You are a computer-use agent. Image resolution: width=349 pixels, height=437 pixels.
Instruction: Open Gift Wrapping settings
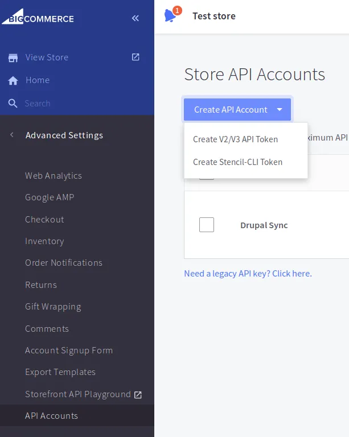(x=54, y=307)
